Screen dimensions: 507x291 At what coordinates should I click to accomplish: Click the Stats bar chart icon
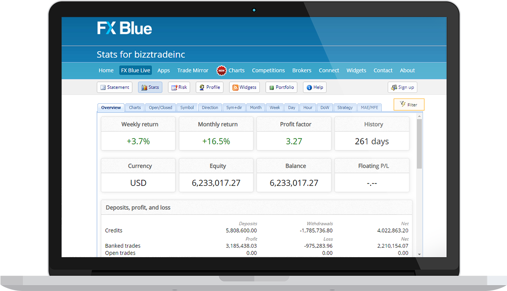pos(144,87)
